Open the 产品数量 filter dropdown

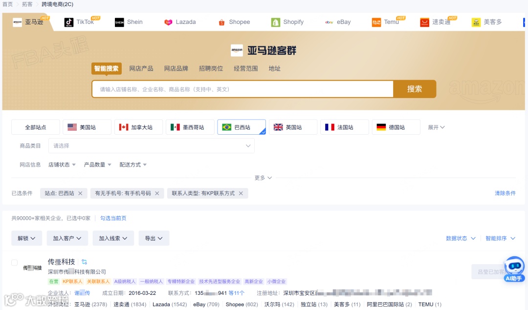tap(97, 165)
